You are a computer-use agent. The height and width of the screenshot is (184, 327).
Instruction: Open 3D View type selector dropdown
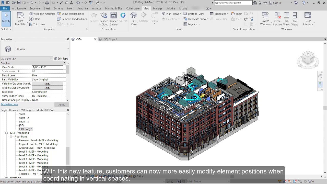pos(68,49)
